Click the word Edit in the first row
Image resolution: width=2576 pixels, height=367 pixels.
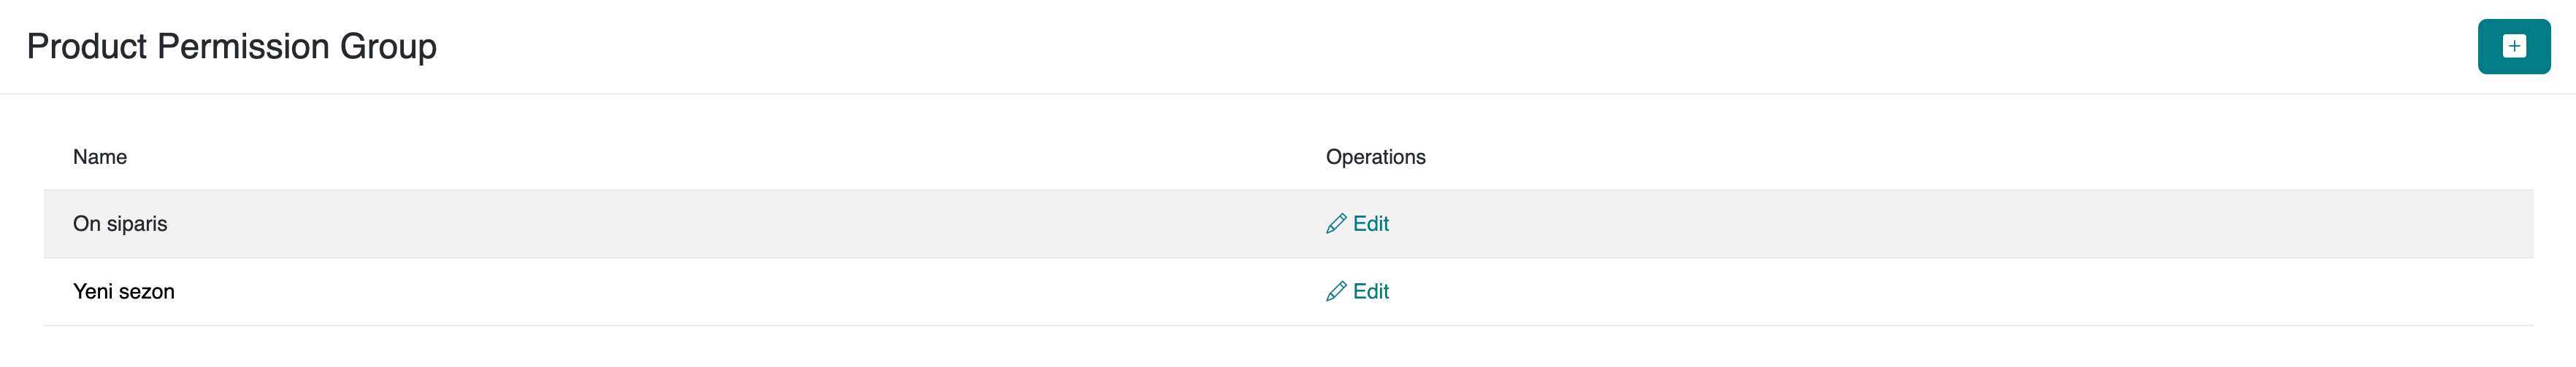(x=1370, y=224)
